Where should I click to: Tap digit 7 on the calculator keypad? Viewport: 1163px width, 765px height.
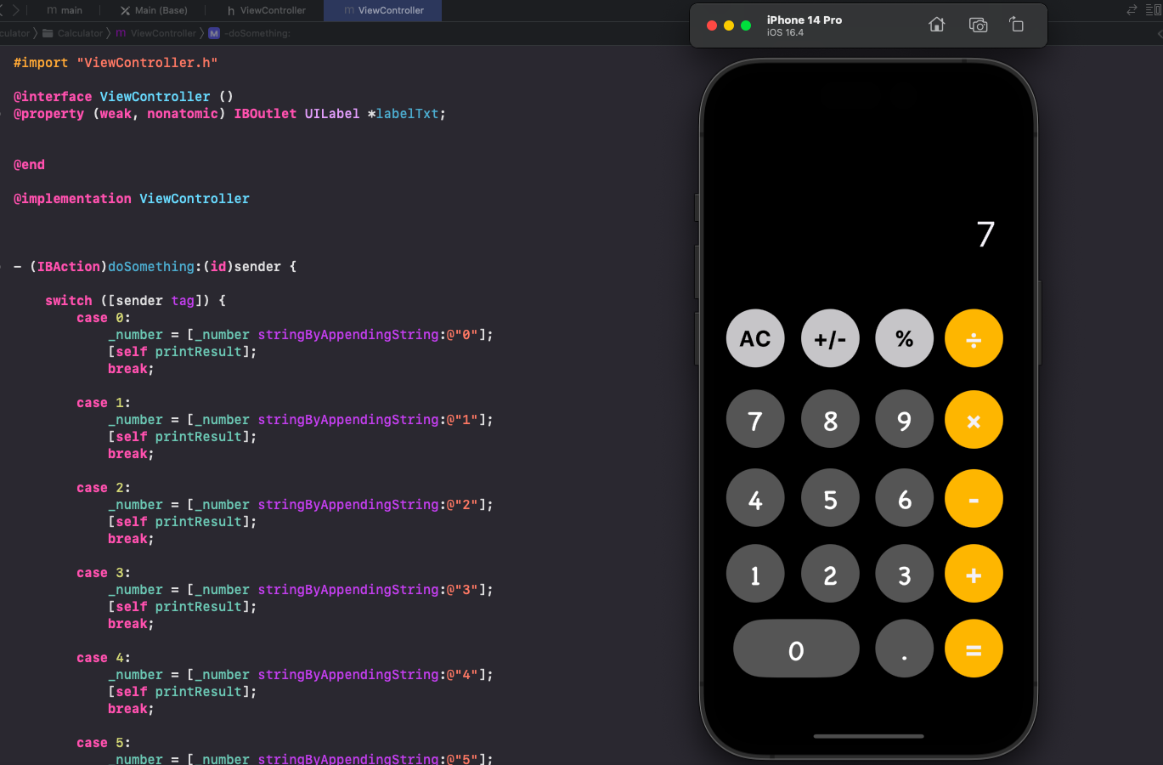[754, 419]
